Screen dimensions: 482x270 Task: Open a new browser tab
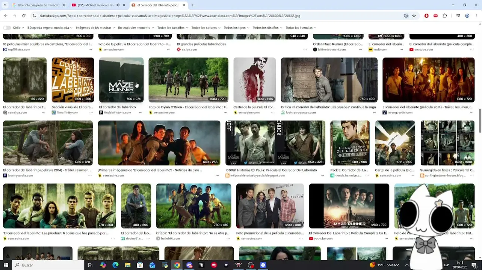coord(193,5)
